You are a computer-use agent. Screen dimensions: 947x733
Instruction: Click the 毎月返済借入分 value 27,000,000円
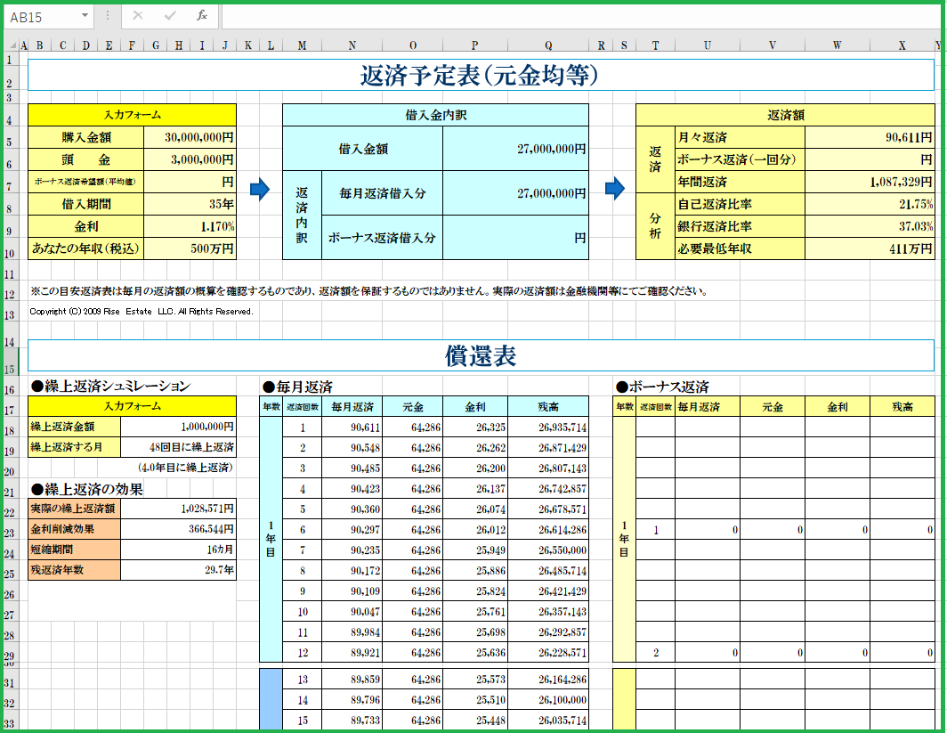click(x=516, y=193)
